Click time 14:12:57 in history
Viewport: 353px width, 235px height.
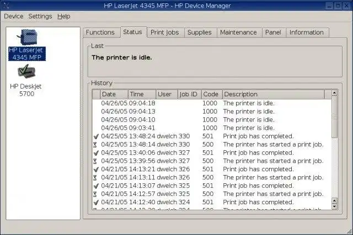click(x=142, y=194)
